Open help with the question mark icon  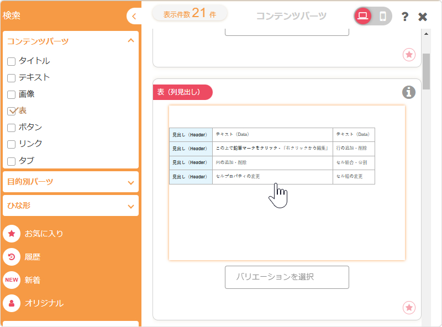[x=405, y=17]
